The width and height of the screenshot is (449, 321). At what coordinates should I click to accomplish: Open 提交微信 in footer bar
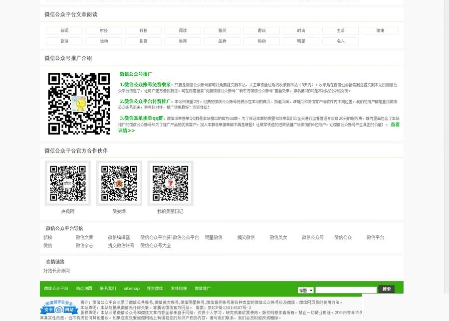click(x=155, y=289)
